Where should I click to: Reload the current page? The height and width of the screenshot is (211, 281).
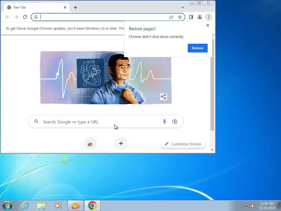coord(25,17)
